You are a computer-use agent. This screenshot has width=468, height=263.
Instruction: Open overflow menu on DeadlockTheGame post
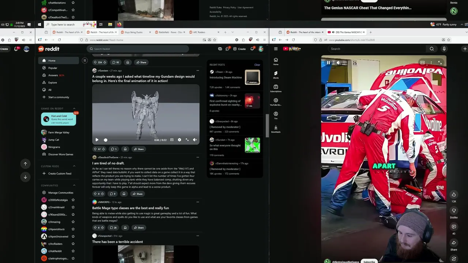[198, 157]
